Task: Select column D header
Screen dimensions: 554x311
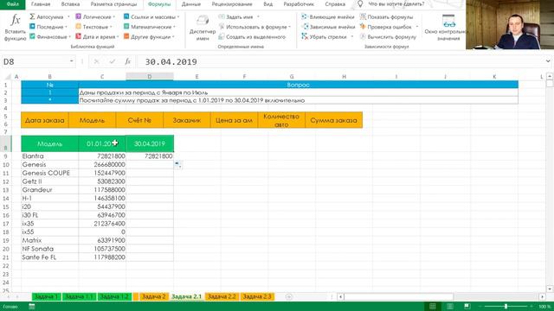Action: pyautogui.click(x=150, y=77)
